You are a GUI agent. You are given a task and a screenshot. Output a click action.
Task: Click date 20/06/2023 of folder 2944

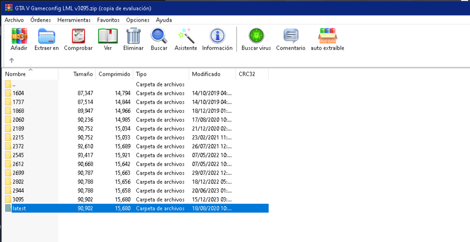[212, 190]
